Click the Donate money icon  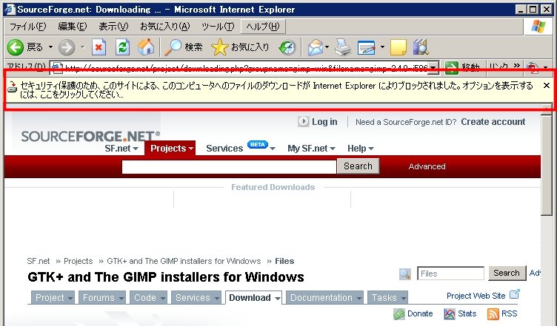tap(399, 314)
